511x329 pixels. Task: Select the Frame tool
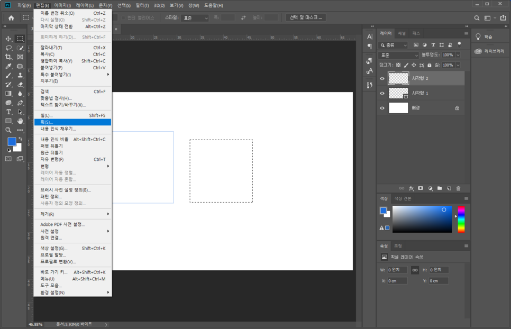20,57
